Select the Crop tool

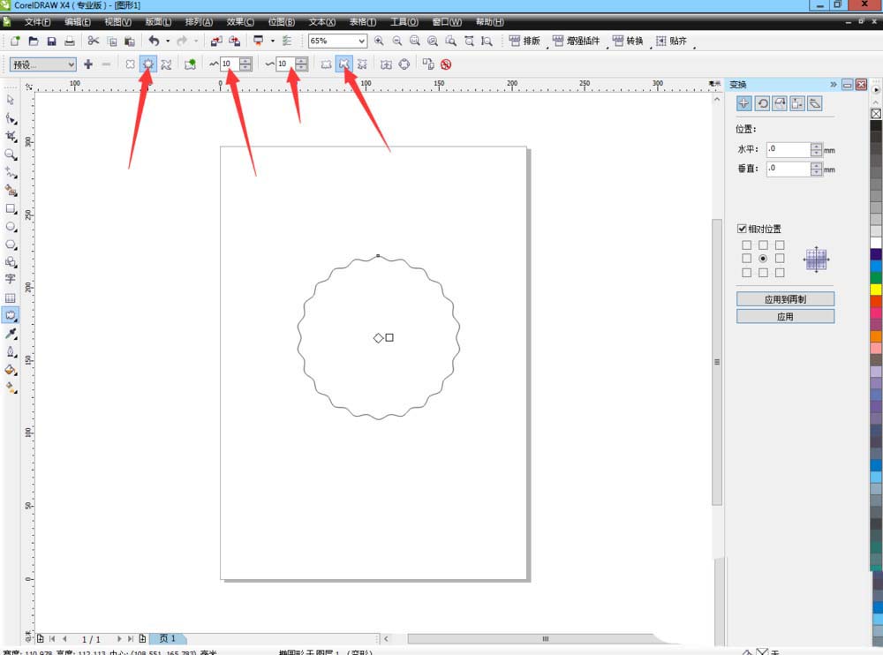click(x=11, y=136)
